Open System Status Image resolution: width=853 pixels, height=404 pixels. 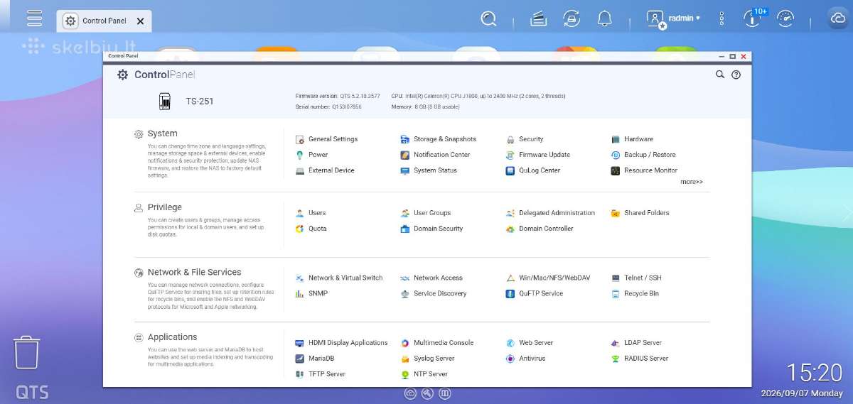click(429, 170)
